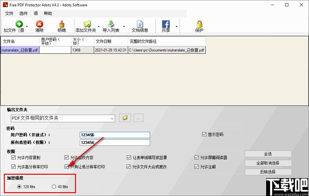Click the Invert Selection (反转选择) button

click(x=268, y=172)
